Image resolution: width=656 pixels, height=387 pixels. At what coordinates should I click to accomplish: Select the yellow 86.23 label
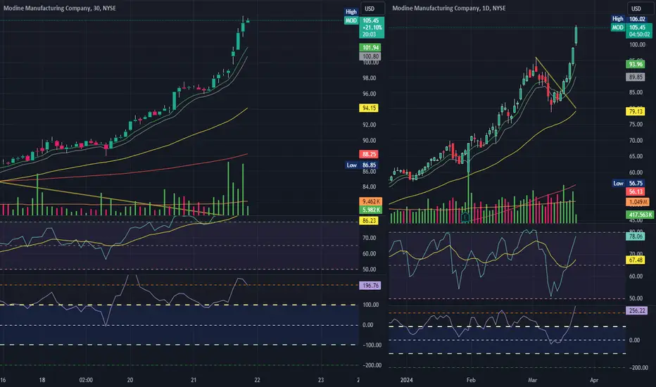[x=369, y=220]
